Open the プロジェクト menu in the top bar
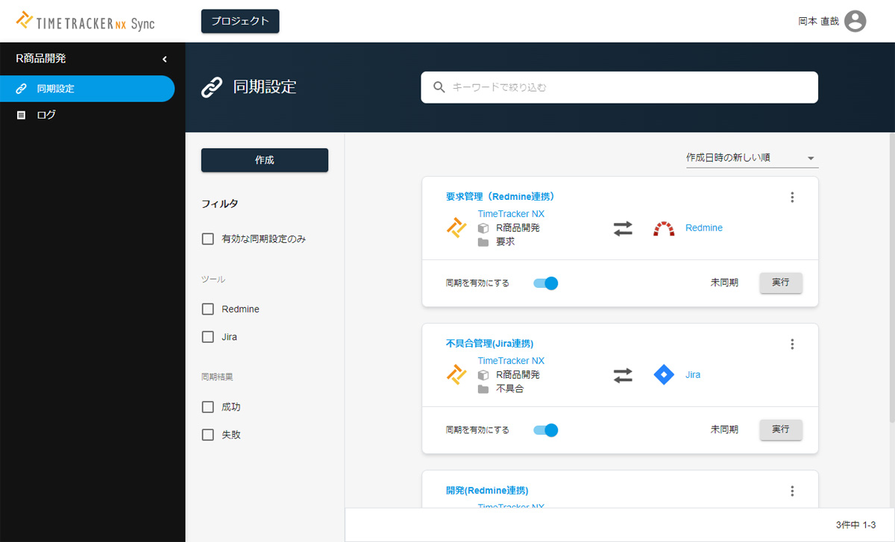 [x=239, y=21]
